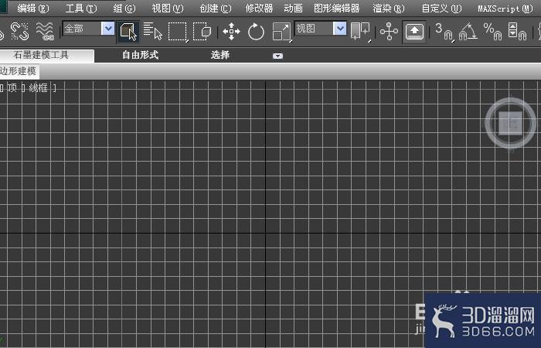Switch to the 石墨建模工具 ribbon tab

46,55
